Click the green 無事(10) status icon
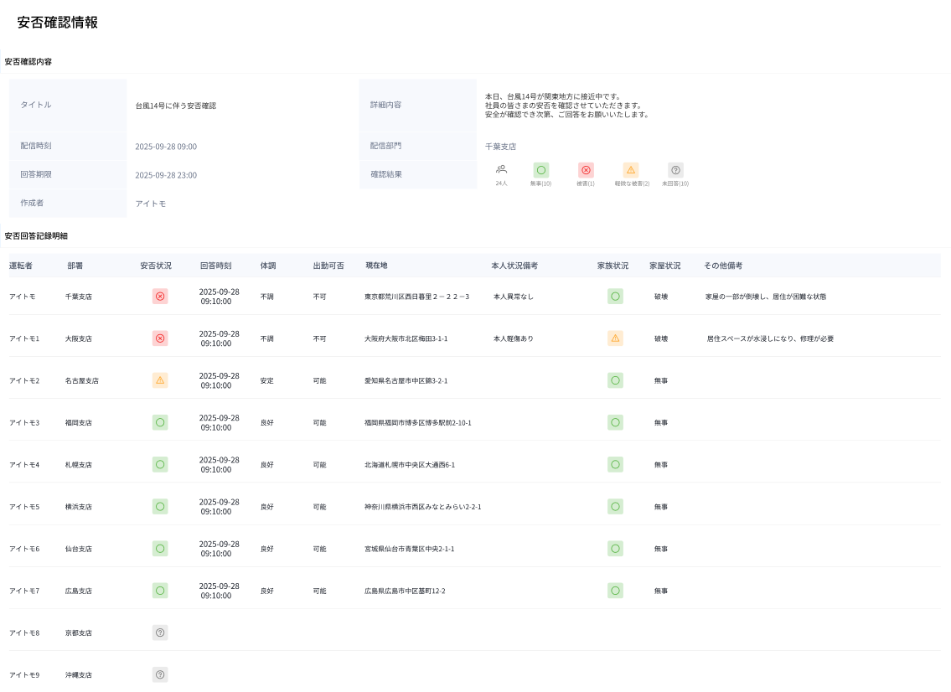This screenshot has height=692, width=951. 540,170
